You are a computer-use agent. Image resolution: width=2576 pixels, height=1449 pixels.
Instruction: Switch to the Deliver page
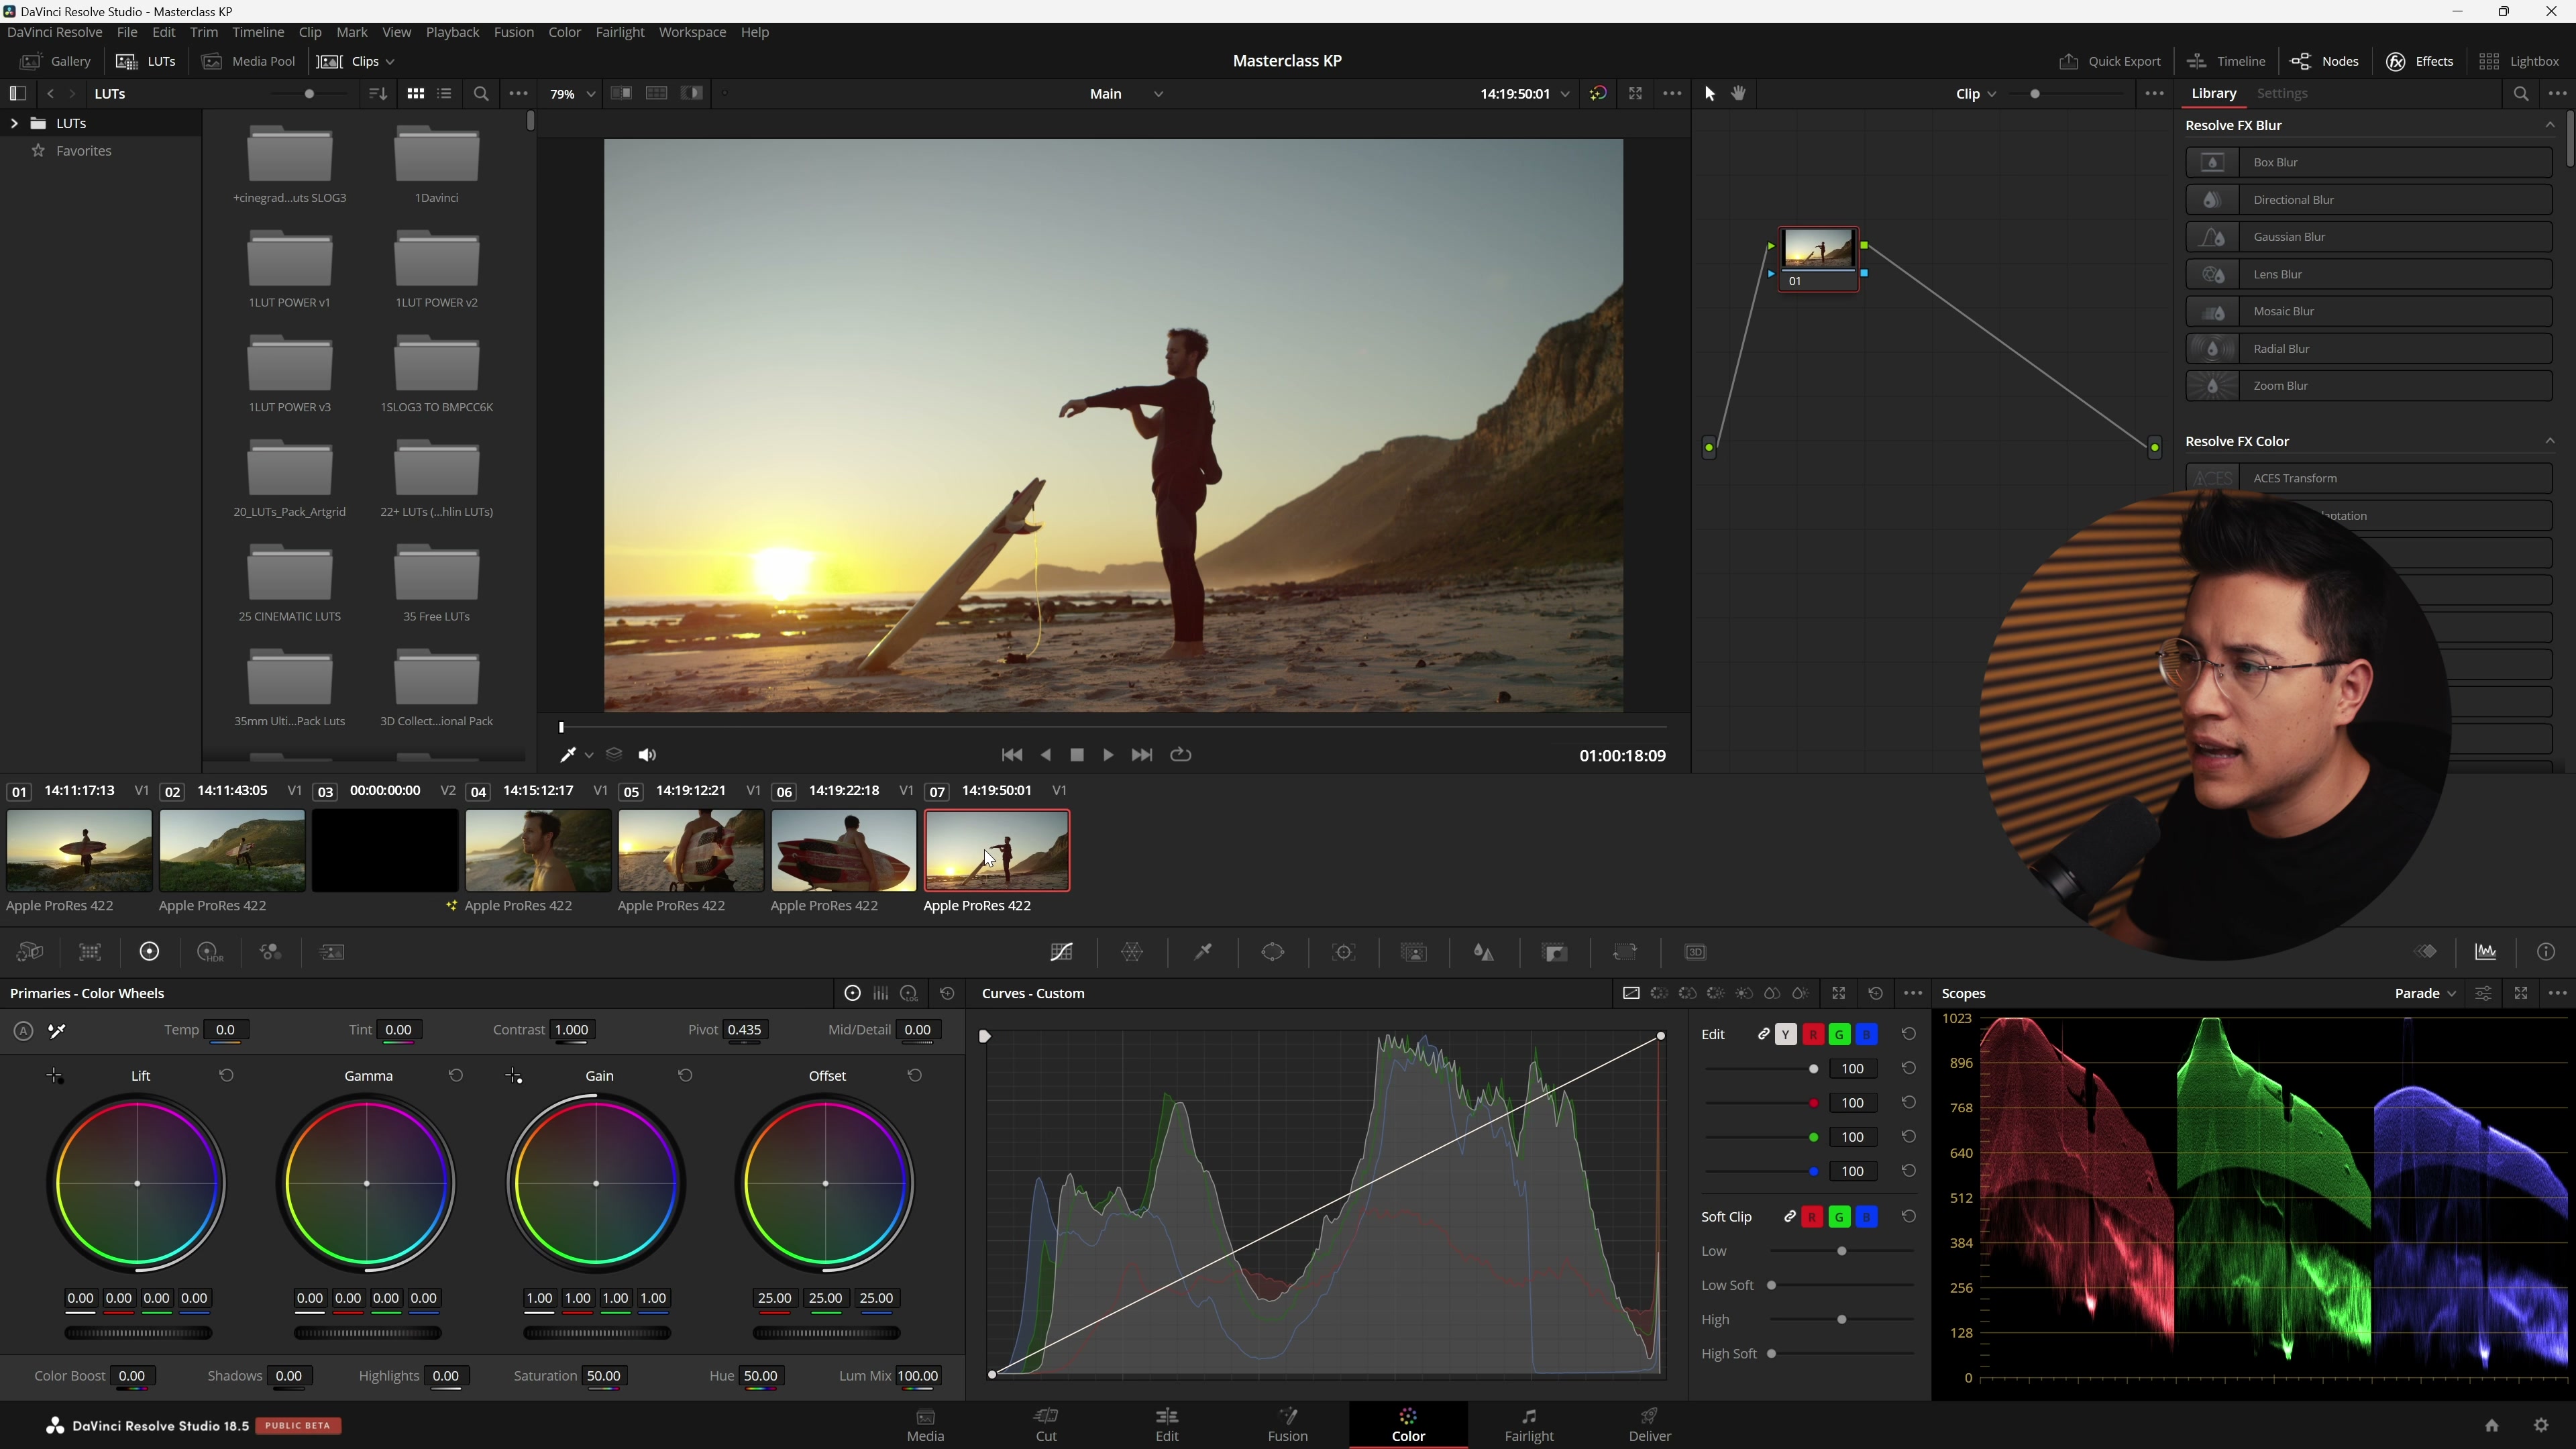click(1649, 1425)
